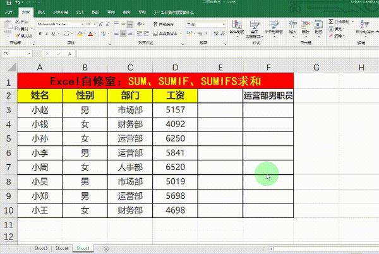Select row 6 header

tap(8, 153)
